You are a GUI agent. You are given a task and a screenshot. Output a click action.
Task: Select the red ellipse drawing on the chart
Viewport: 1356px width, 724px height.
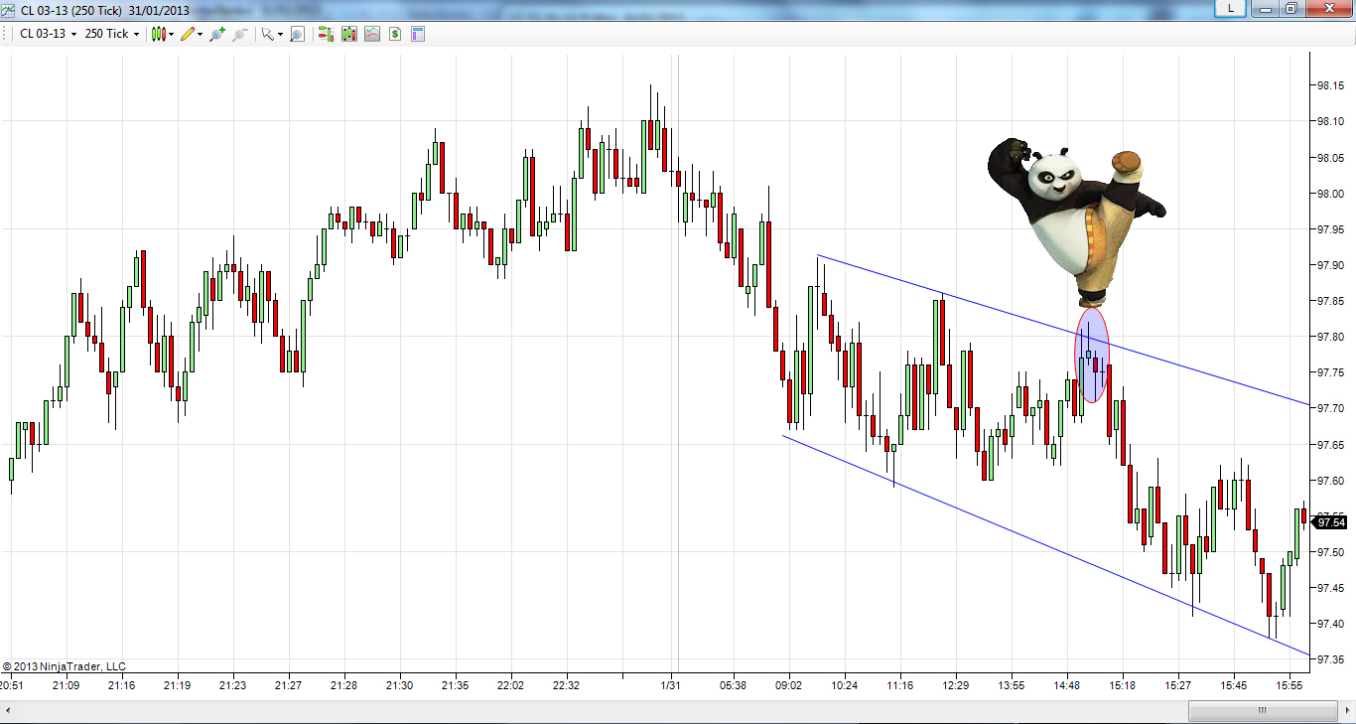[x=1092, y=355]
